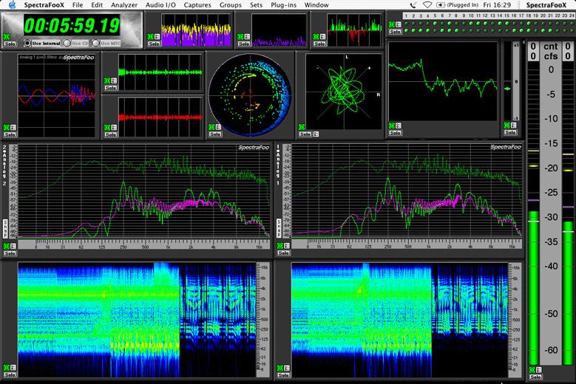The image size is (576, 384).
Task: Click the Solo button under the timecode display
Action: click(10, 44)
